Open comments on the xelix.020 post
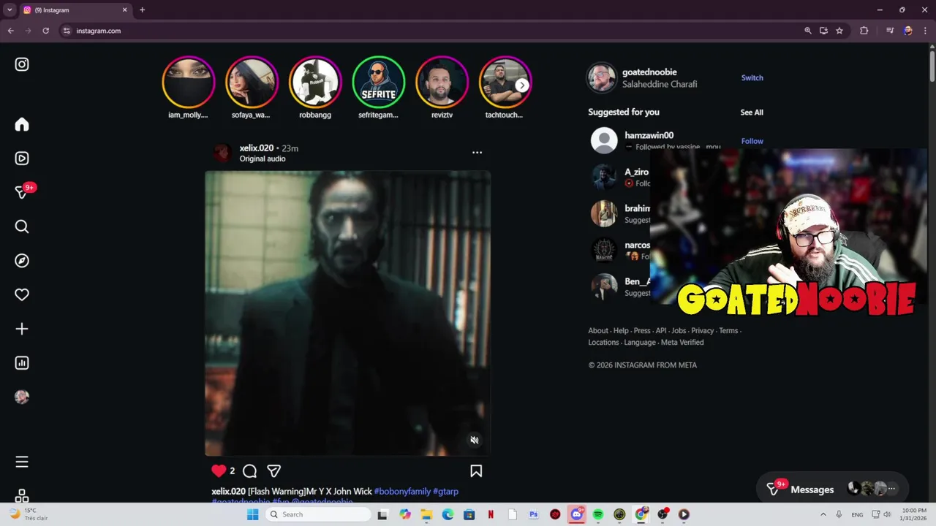This screenshot has width=936, height=526. pos(249,471)
